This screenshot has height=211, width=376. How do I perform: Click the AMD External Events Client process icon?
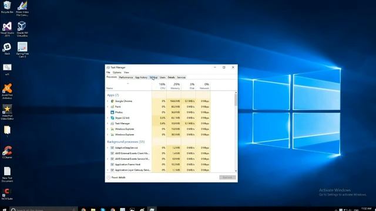coord(112,154)
